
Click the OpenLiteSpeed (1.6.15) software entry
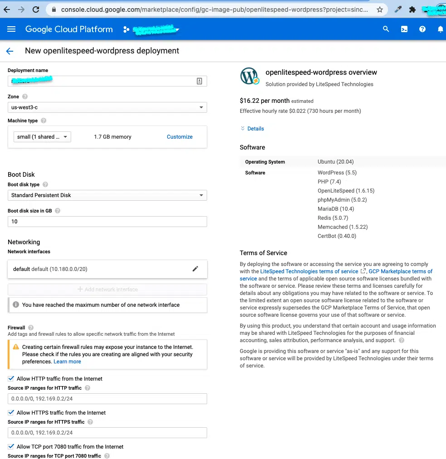coord(346,191)
